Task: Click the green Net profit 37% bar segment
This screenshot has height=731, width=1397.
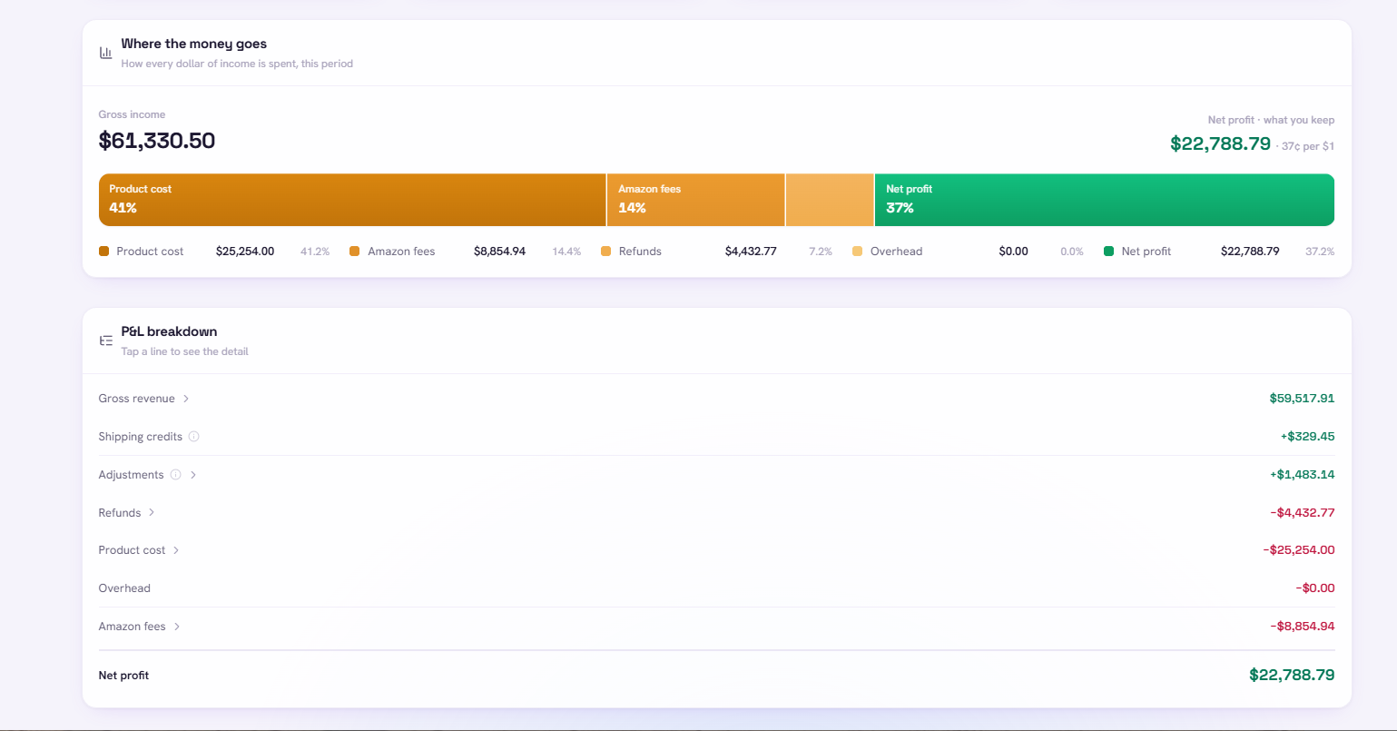Action: click(x=1105, y=200)
